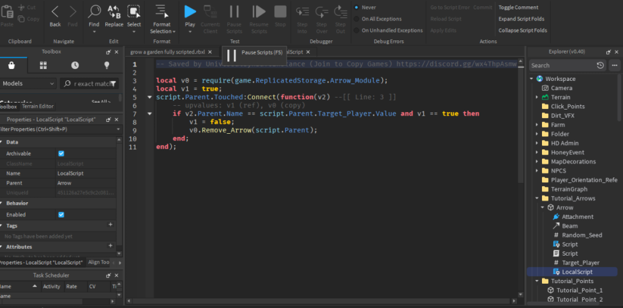The width and height of the screenshot is (623, 308).
Task: Click the Explorer search history icon
Action: [601, 65]
